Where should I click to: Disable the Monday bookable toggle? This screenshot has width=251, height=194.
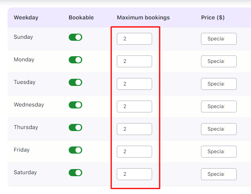pos(75,60)
